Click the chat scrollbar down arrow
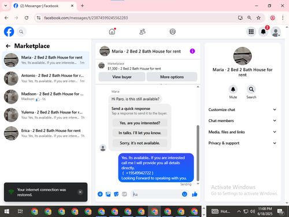The width and height of the screenshot is (289, 217). 198,184
